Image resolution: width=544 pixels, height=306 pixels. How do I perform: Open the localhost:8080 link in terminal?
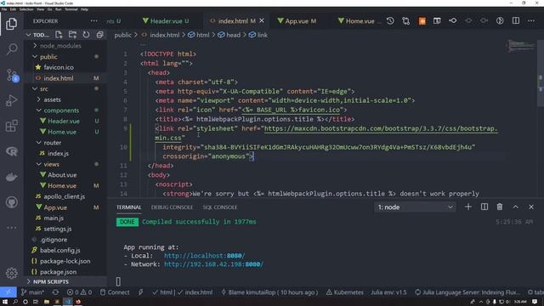coord(204,256)
